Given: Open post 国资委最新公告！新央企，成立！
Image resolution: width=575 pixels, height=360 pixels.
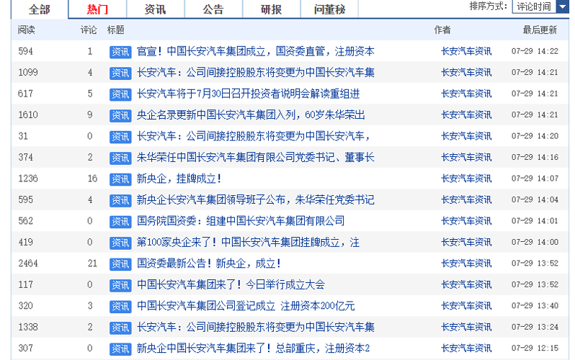Looking at the screenshot, I should point(209,264).
